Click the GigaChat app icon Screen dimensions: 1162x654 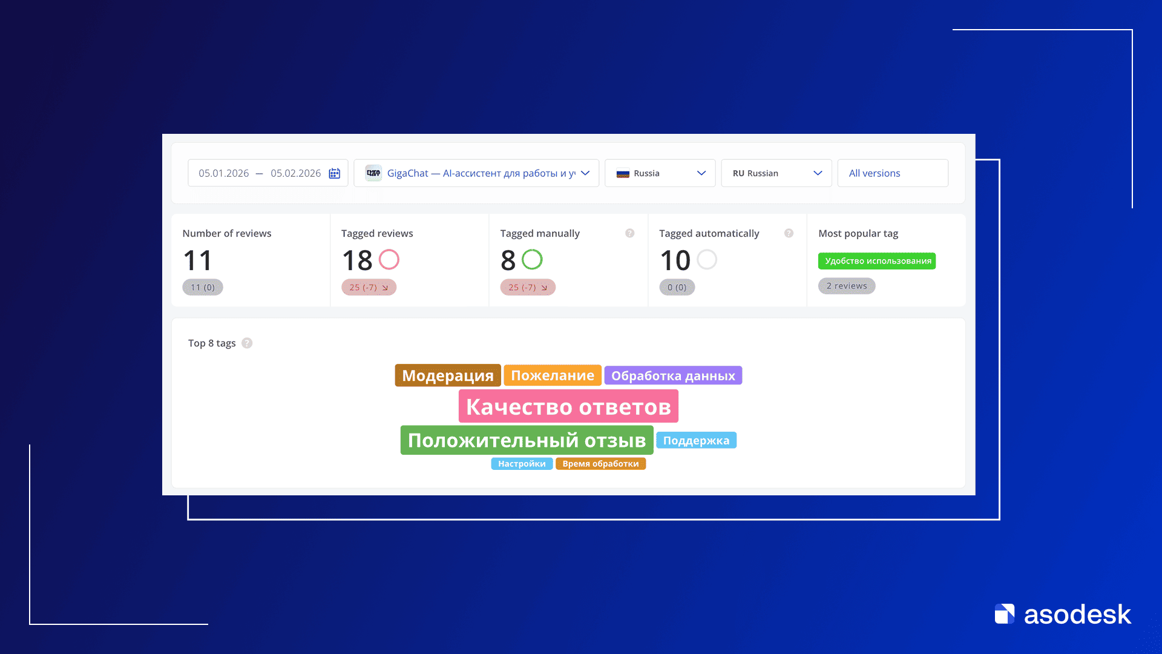pos(373,173)
